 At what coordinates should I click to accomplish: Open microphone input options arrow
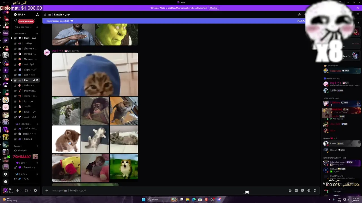pyautogui.click(x=21, y=190)
